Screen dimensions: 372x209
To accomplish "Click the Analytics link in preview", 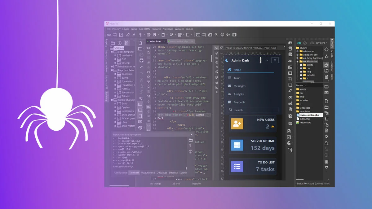I will pyautogui.click(x=239, y=94).
